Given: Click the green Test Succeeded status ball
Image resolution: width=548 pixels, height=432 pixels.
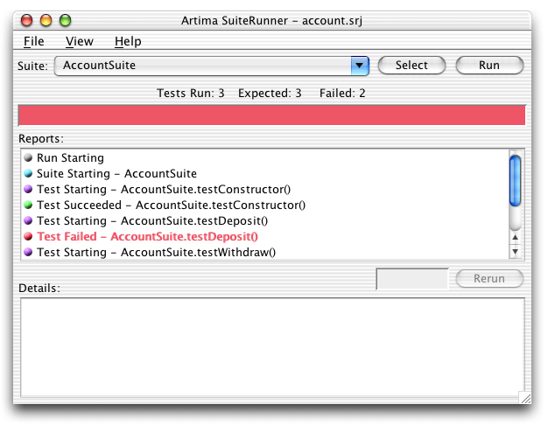Looking at the screenshot, I should [x=28, y=205].
